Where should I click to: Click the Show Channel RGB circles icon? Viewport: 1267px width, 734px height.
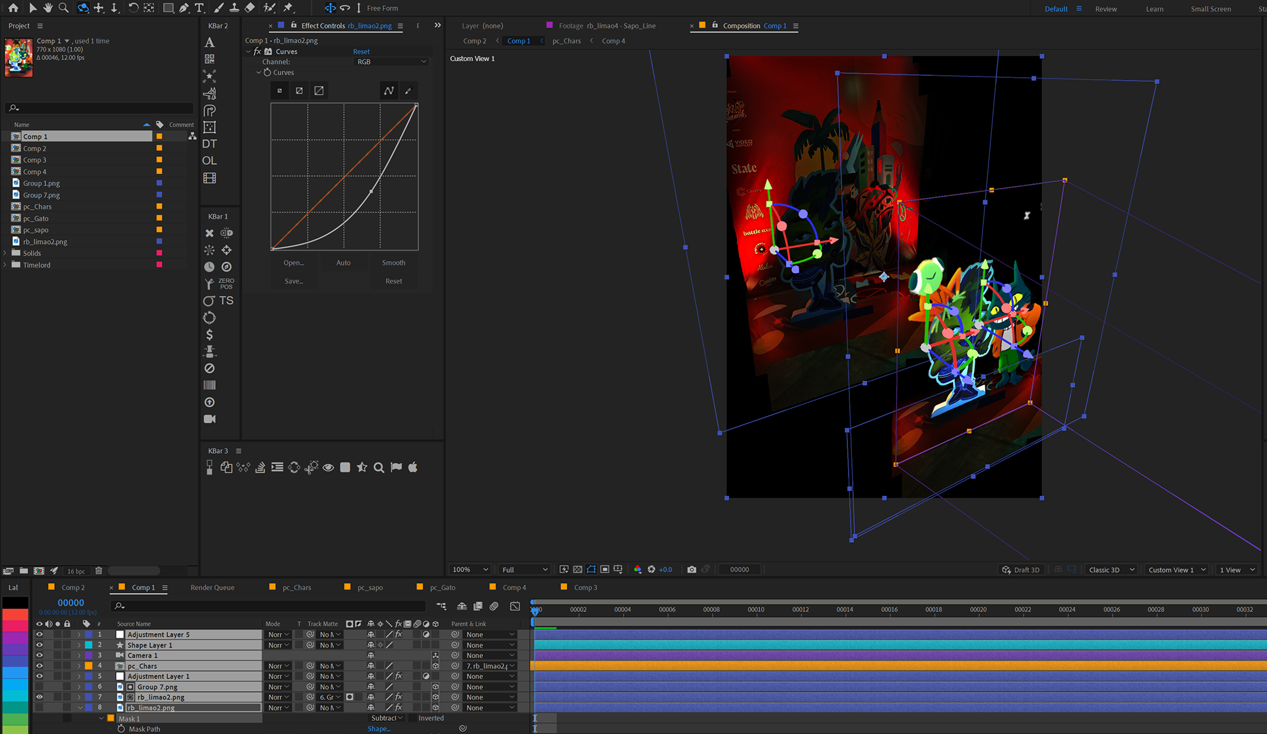pos(637,570)
